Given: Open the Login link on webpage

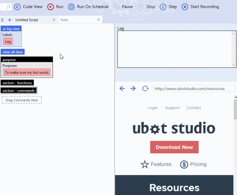Looking at the screenshot, I should 153,108.
